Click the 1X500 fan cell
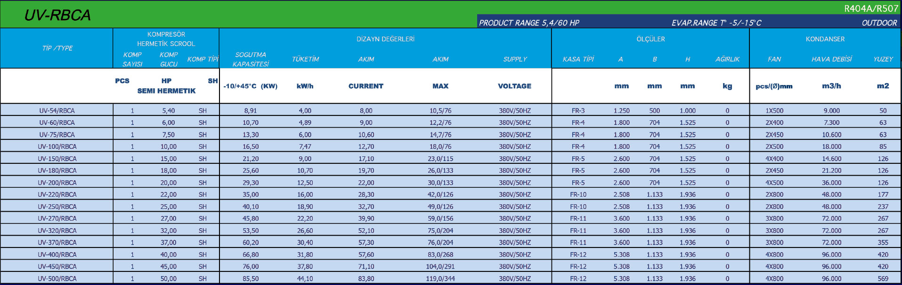 point(774,111)
